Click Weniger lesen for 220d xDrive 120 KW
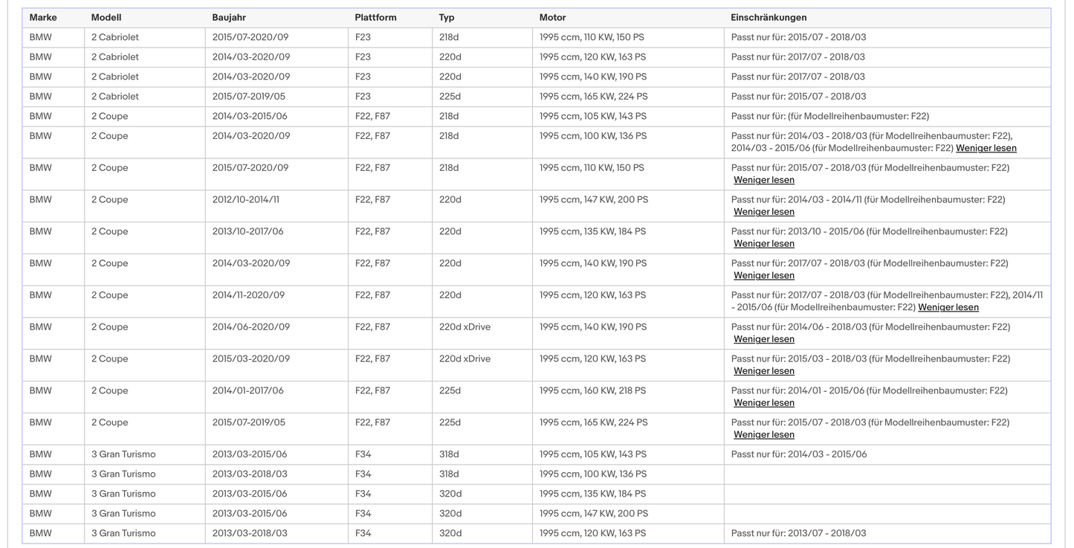This screenshot has height=548, width=1074. [x=764, y=371]
